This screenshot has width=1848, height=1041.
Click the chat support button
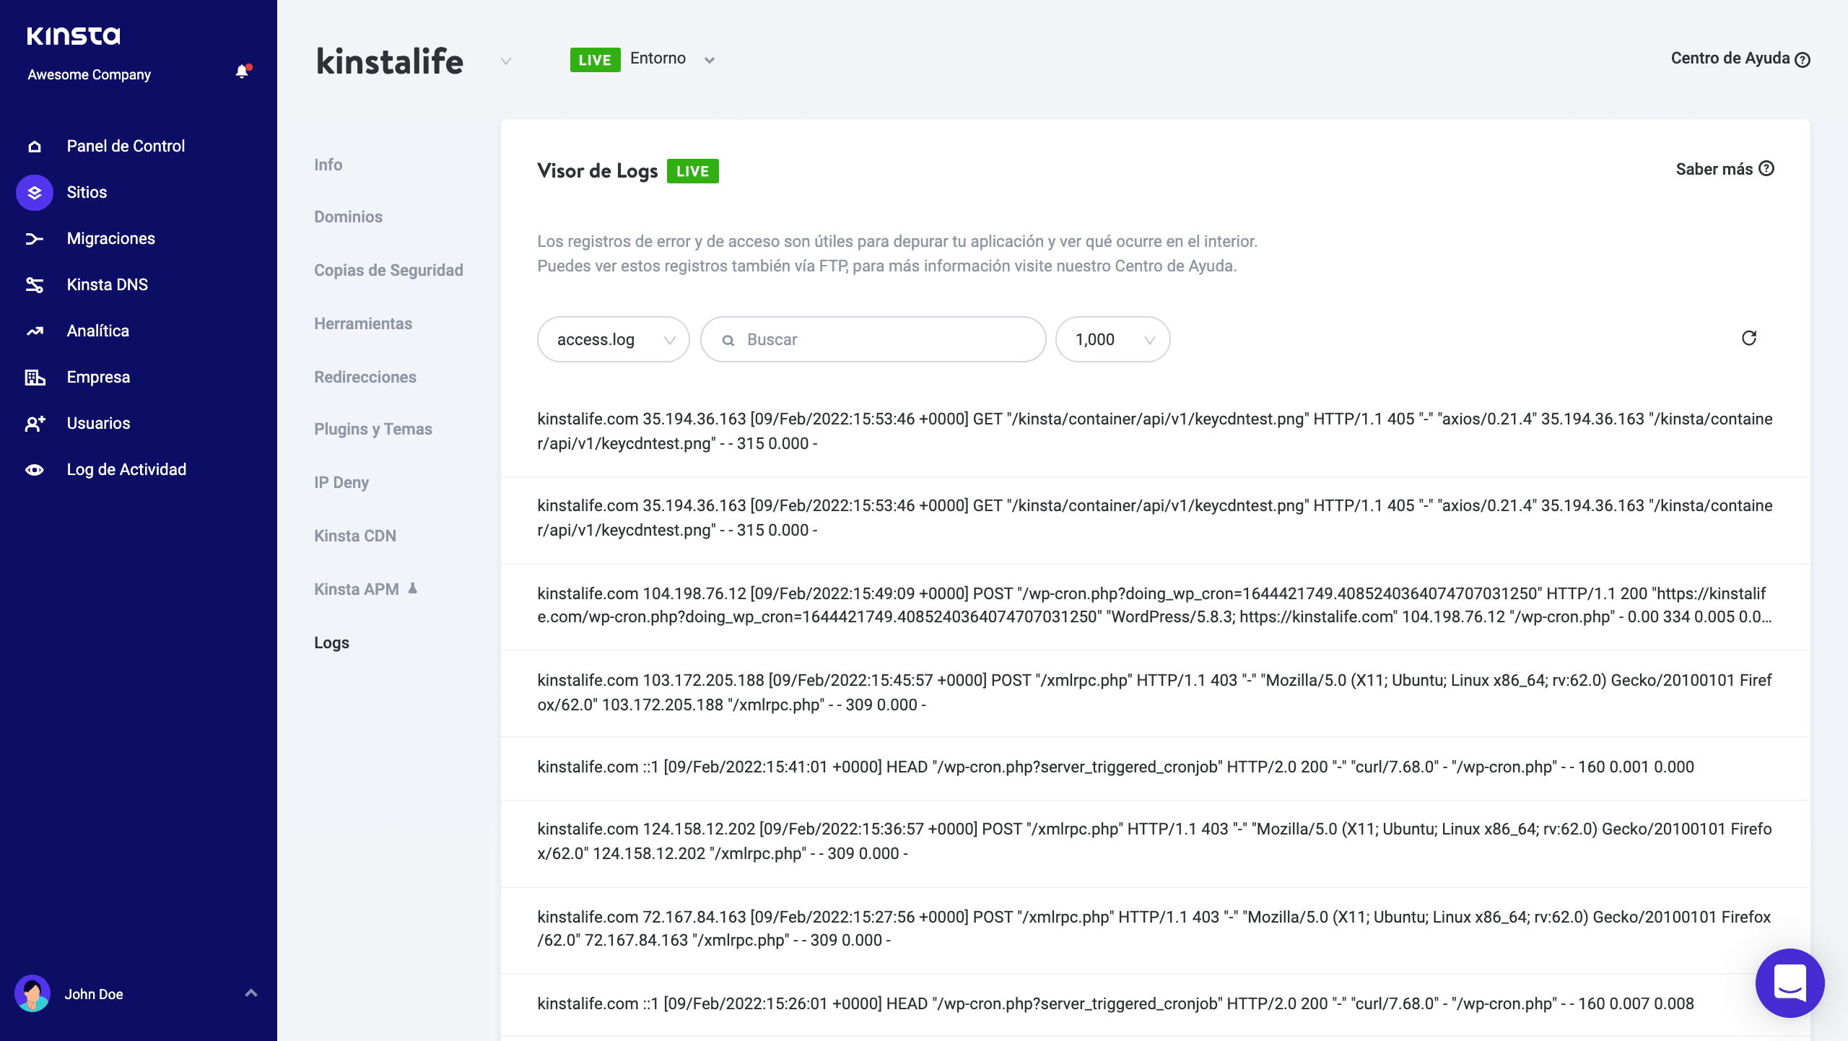[1784, 983]
